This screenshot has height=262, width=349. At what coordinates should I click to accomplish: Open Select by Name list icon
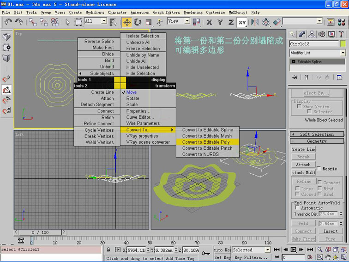coord(113,22)
